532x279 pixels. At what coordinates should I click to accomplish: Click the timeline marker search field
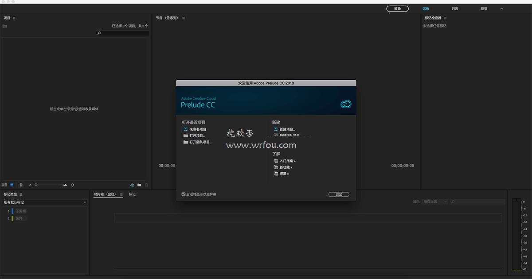(x=477, y=202)
